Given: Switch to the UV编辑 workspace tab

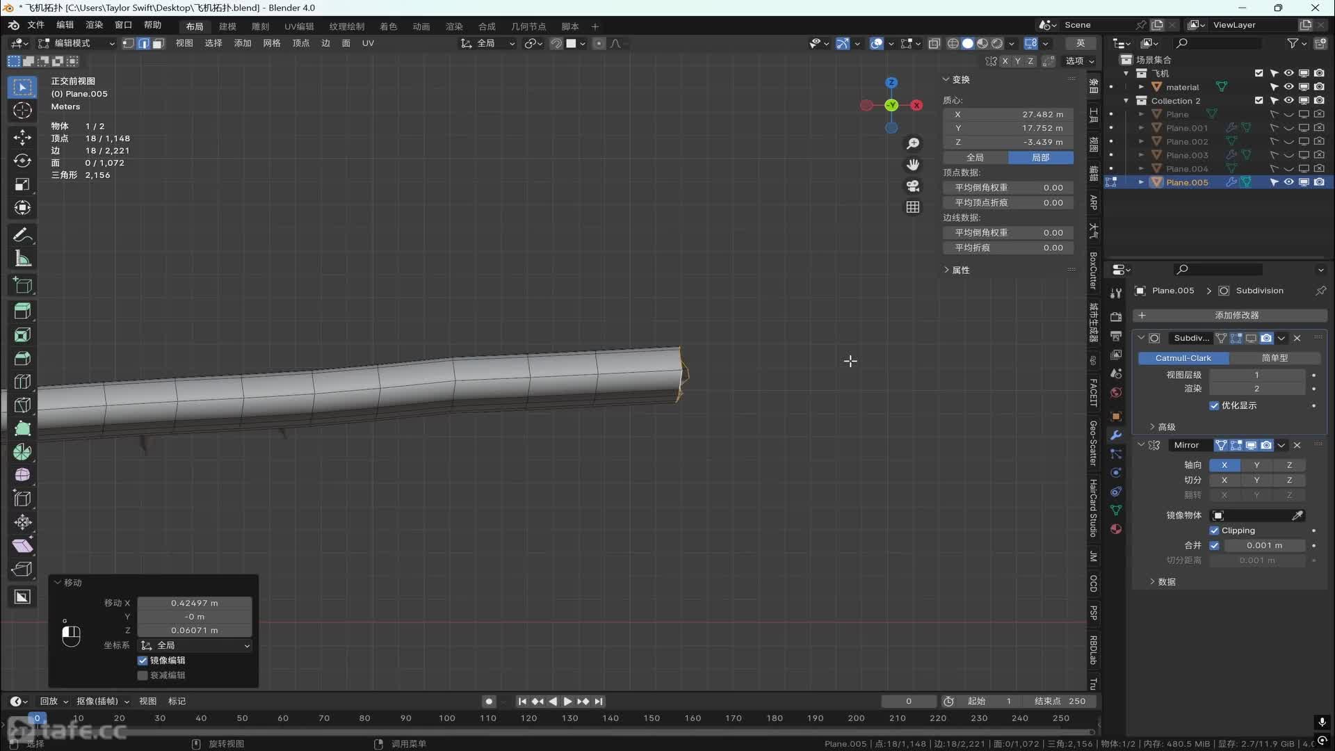Looking at the screenshot, I should [x=299, y=26].
